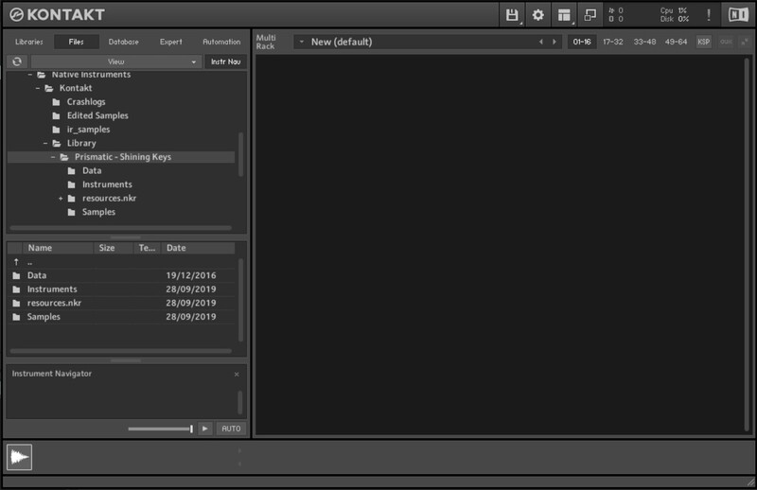The image size is (757, 490).
Task: Click the refresh icon in browser
Action: pos(17,61)
